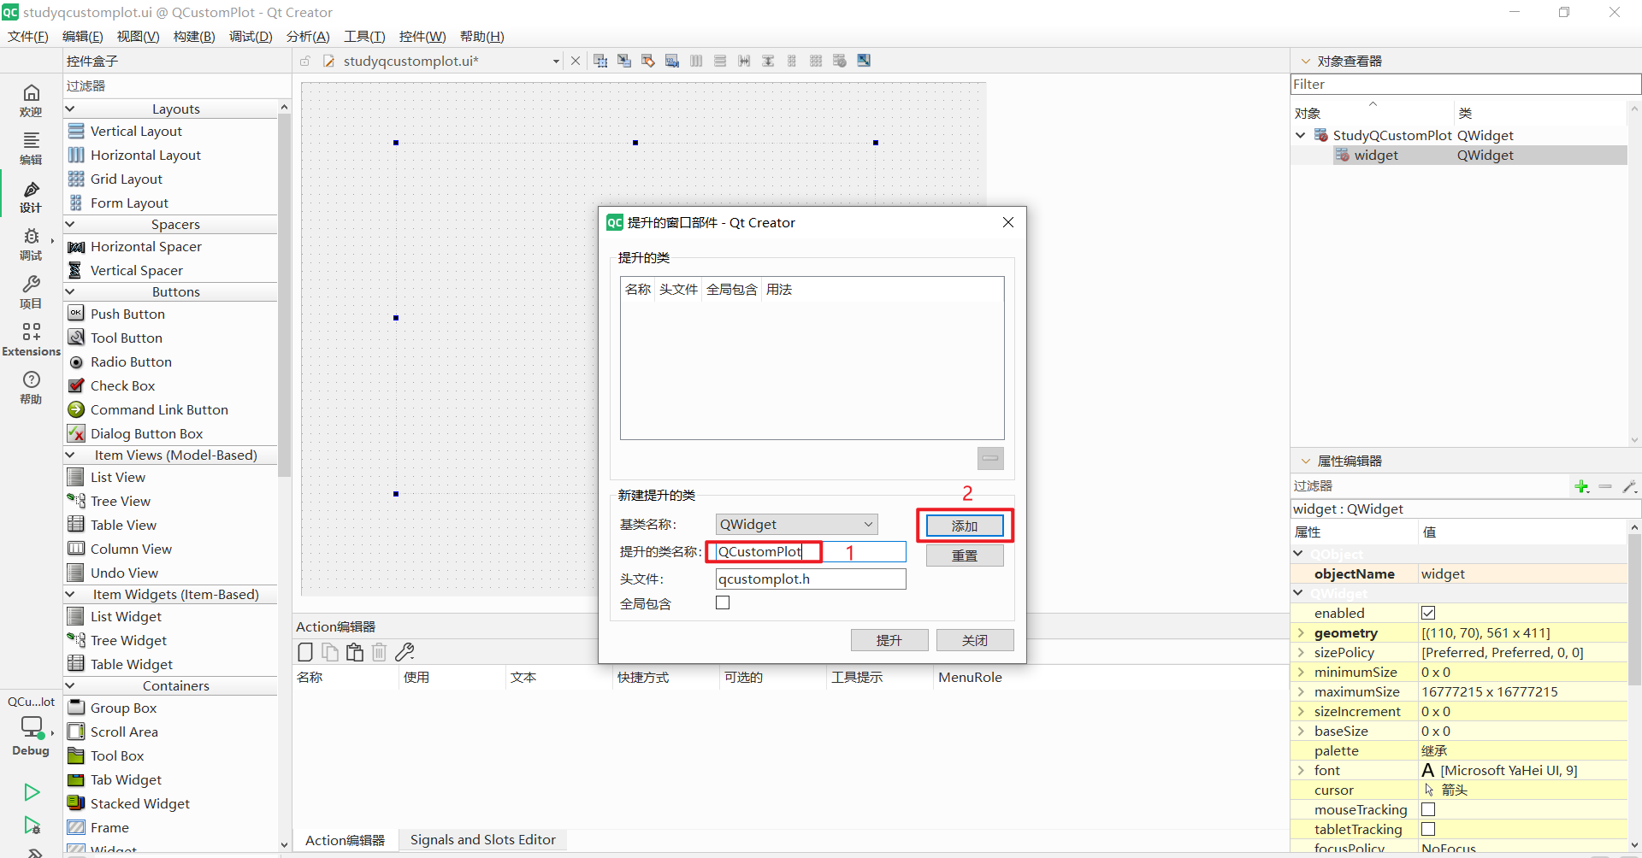Apply Lay Out Horizontally from toolbar
This screenshot has height=858, width=1642.
[696, 61]
